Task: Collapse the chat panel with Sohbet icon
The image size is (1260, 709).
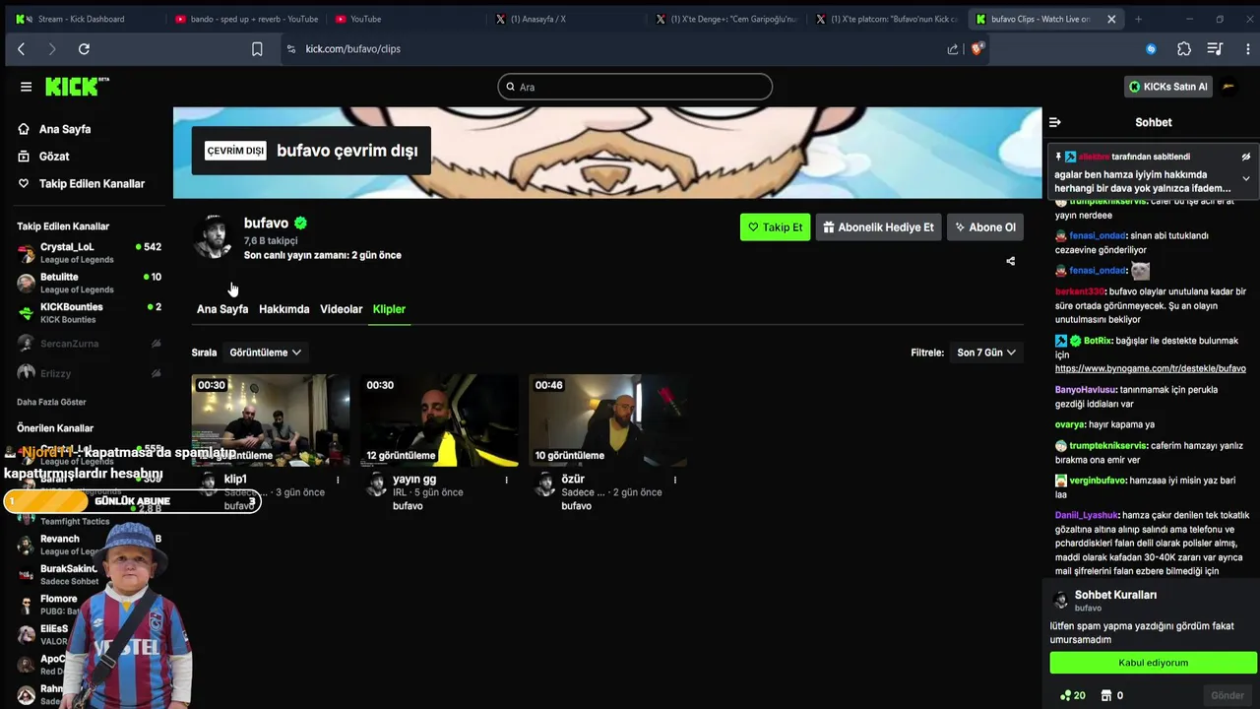Action: point(1055,122)
